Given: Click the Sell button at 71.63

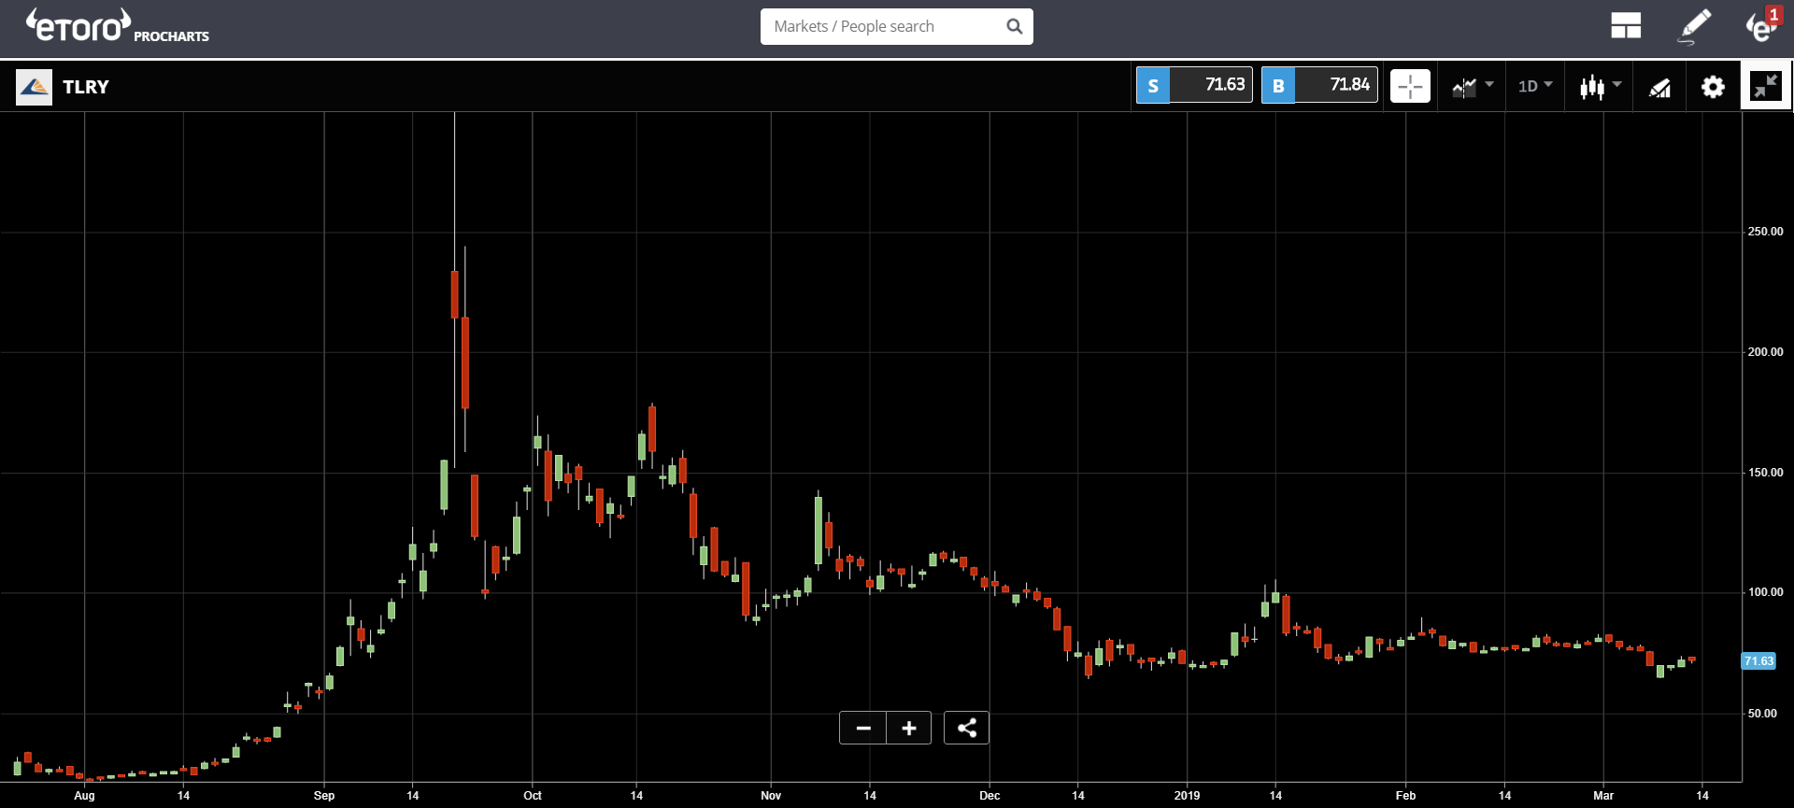Looking at the screenshot, I should 1194,85.
